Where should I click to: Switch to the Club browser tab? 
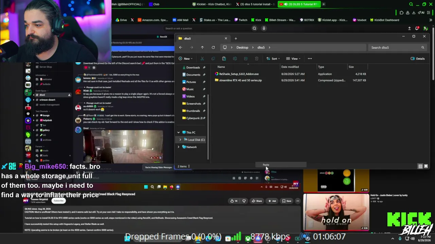tap(156, 4)
